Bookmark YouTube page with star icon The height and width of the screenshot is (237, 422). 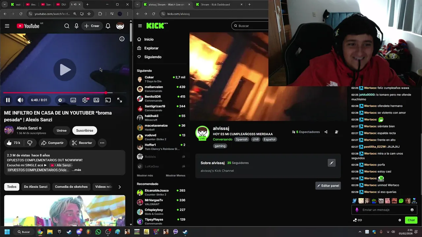89,14
